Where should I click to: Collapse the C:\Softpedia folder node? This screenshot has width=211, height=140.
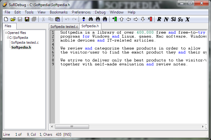pyautogui.click(x=8, y=38)
